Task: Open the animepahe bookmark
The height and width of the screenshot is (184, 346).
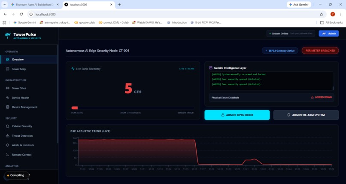Action: [x=55, y=22]
